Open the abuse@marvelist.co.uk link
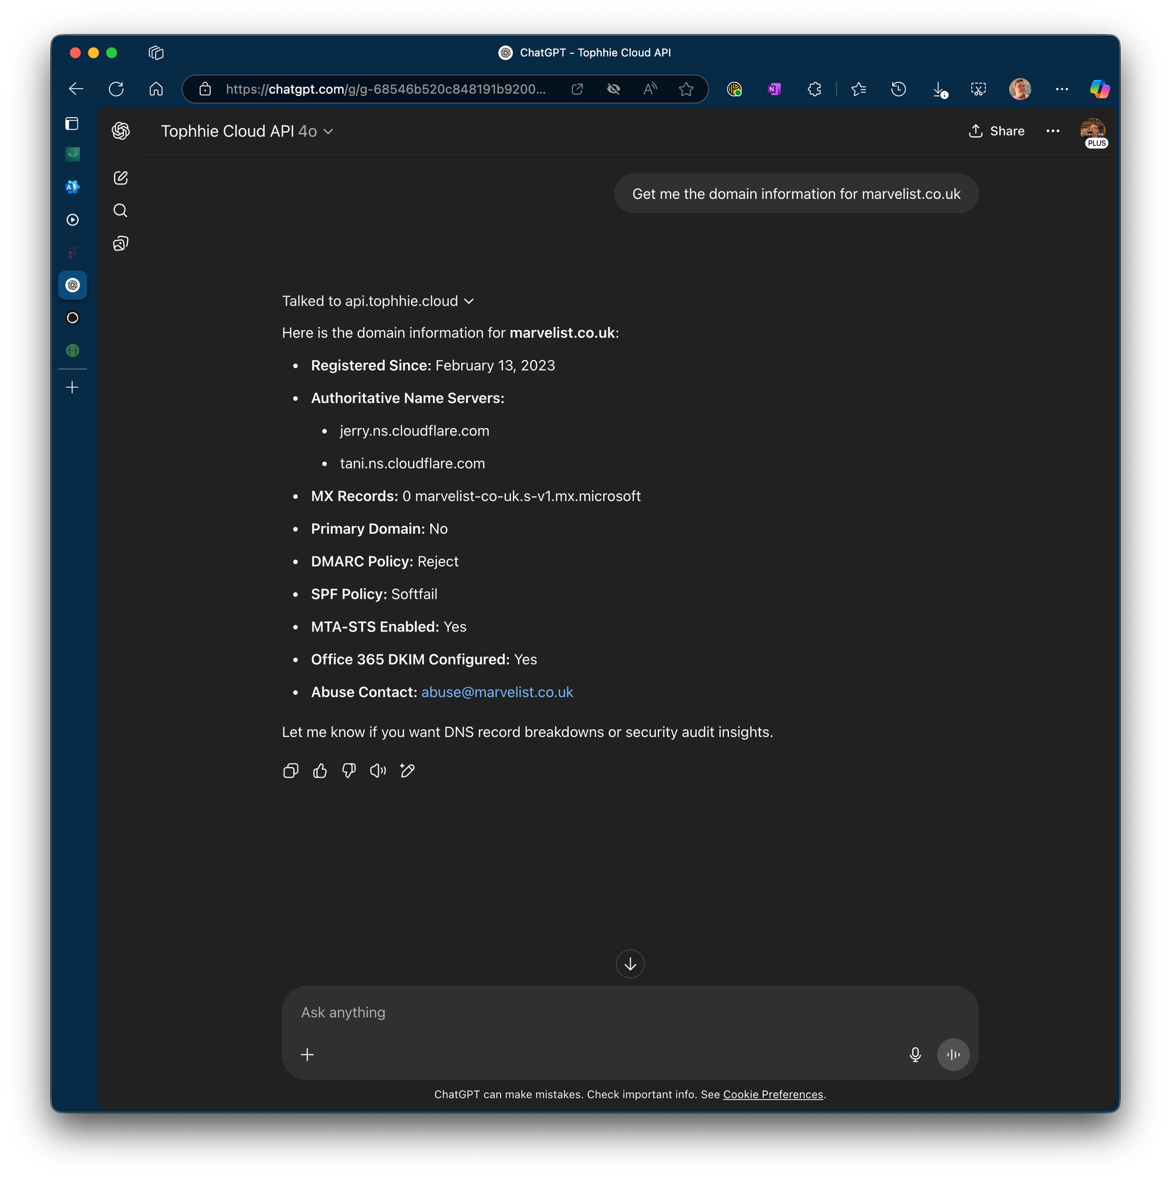 point(497,692)
